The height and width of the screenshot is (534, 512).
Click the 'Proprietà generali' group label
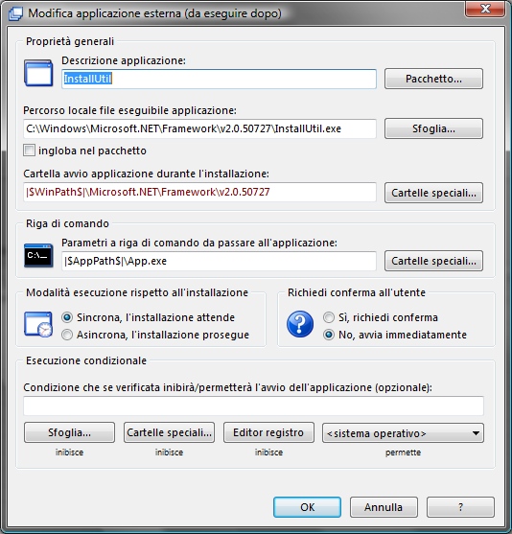pyautogui.click(x=70, y=41)
